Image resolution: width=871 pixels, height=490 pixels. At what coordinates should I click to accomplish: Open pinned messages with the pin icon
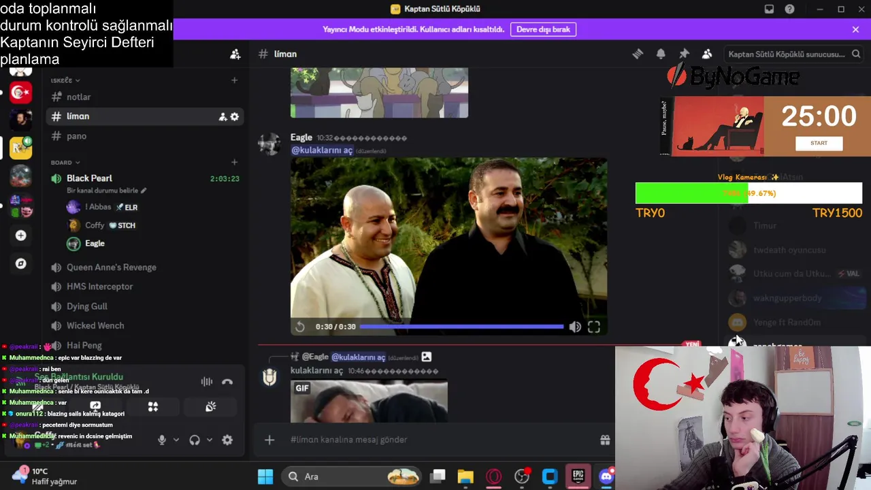click(684, 54)
